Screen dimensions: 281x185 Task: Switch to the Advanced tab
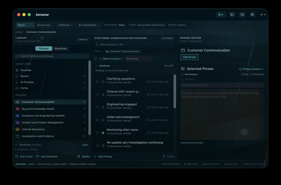click(x=43, y=25)
